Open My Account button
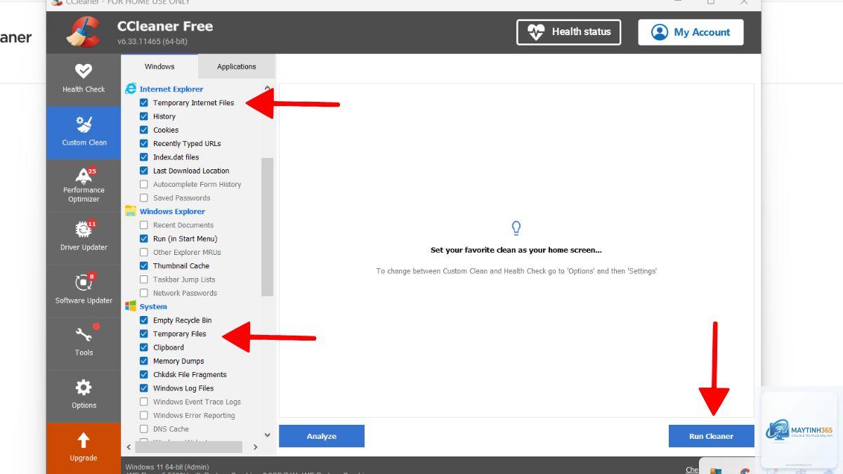Screen dimensions: 843x474 click(x=691, y=32)
